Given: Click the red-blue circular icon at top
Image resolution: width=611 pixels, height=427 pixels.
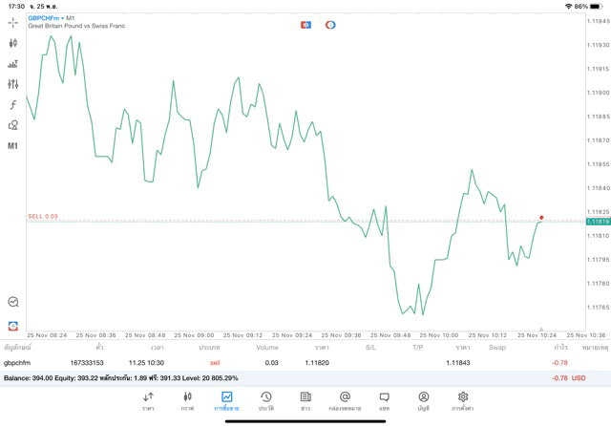Looking at the screenshot, I should coord(330,24).
